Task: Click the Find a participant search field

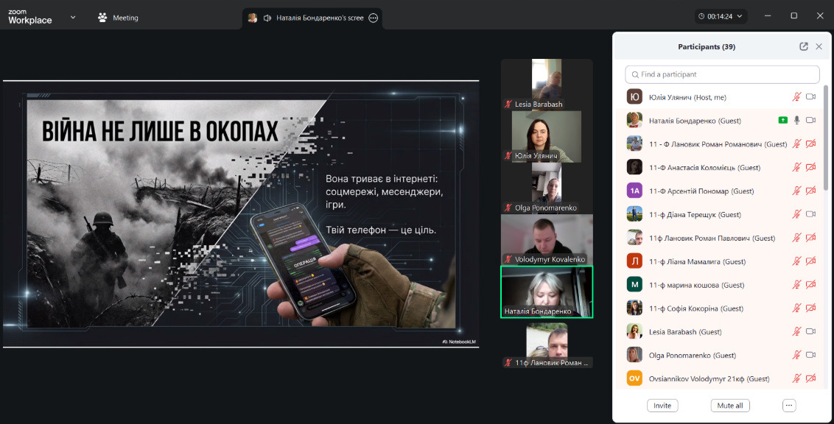Action: click(x=722, y=74)
